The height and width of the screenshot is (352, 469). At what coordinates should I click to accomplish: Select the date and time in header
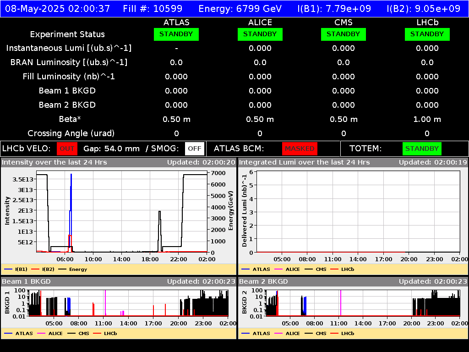pyautogui.click(x=57, y=8)
